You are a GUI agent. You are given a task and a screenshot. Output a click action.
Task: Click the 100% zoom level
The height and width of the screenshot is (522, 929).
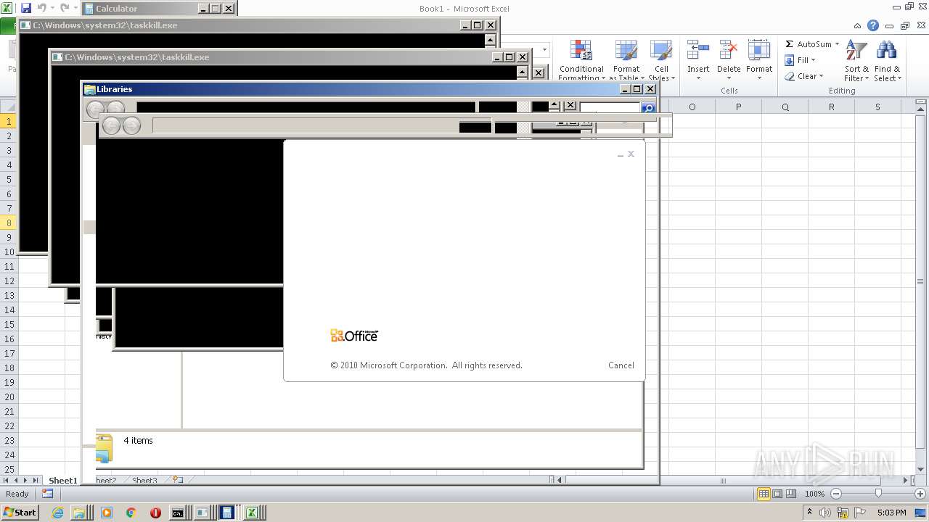(814, 494)
